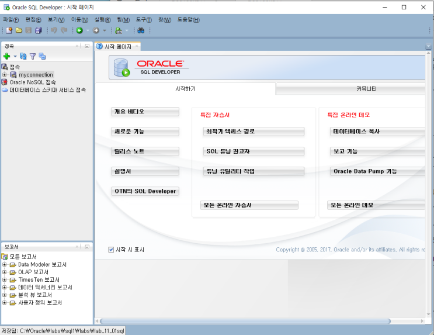The width and height of the screenshot is (434, 335).
Task: Click the Filter funnel icon in connections panel
Action: 33,56
